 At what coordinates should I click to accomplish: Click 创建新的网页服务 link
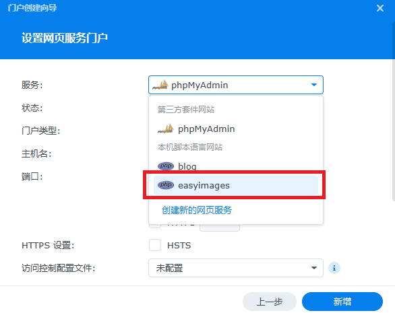197,210
